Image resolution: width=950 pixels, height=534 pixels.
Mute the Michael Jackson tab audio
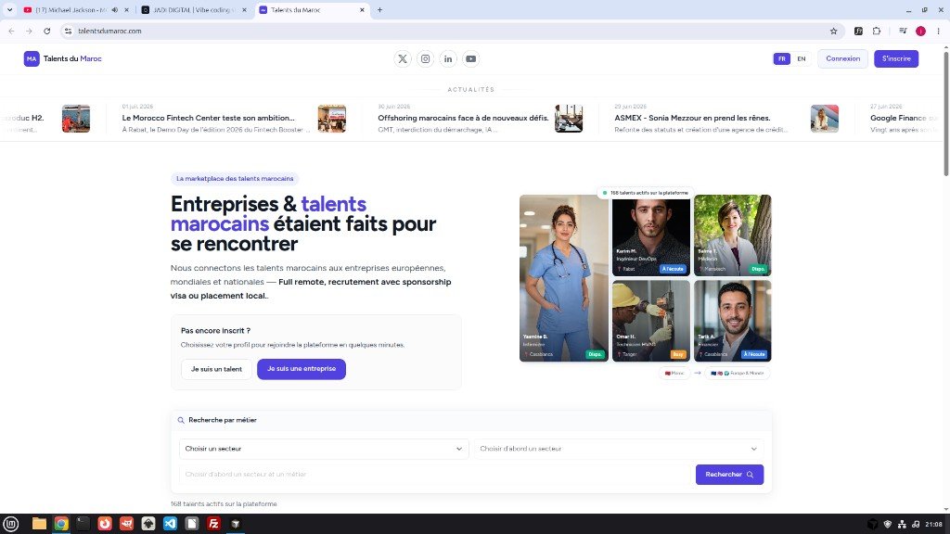pyautogui.click(x=114, y=9)
